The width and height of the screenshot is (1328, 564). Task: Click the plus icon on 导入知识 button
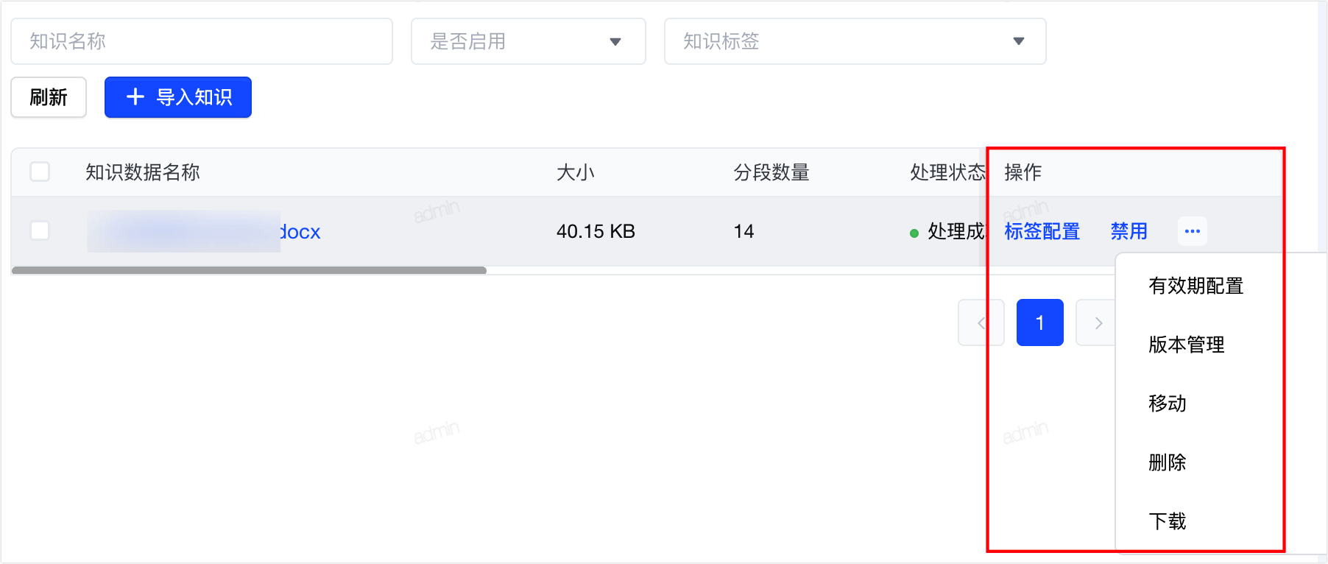point(135,97)
